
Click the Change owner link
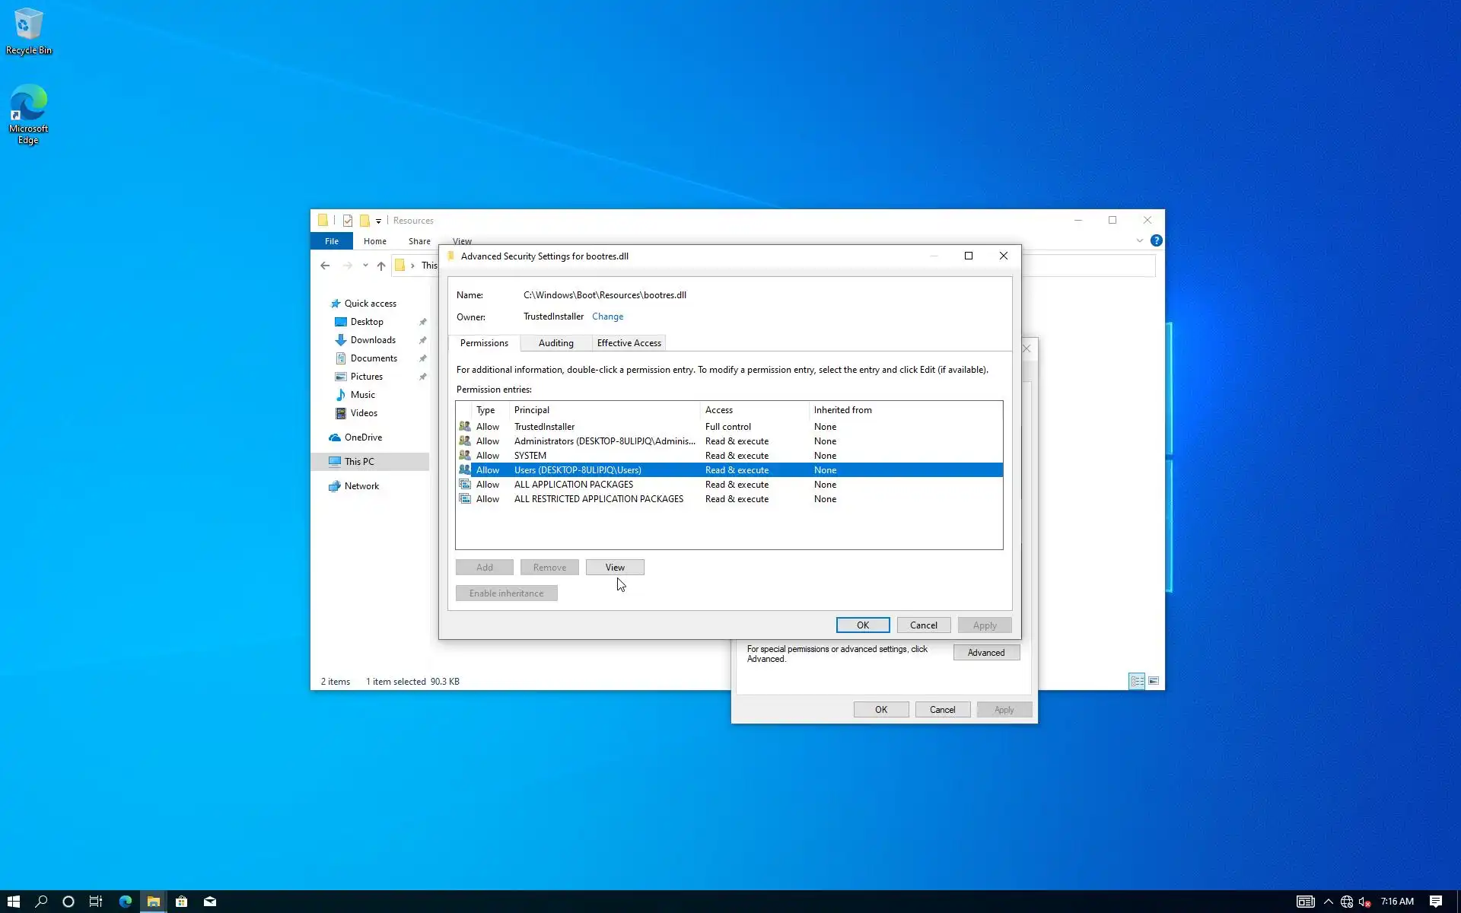[x=607, y=317]
